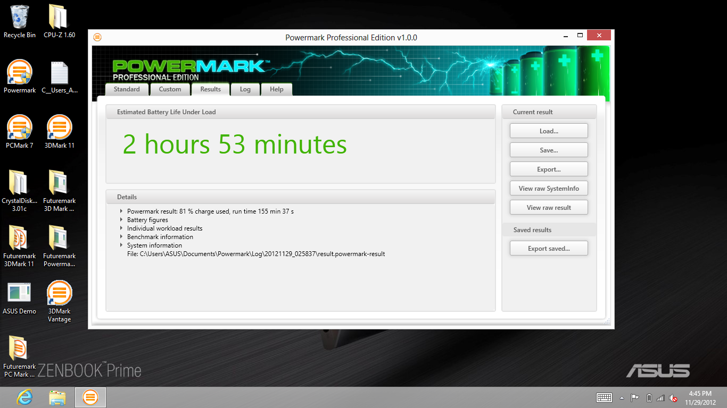
Task: Click the Save... button
Action: (549, 150)
